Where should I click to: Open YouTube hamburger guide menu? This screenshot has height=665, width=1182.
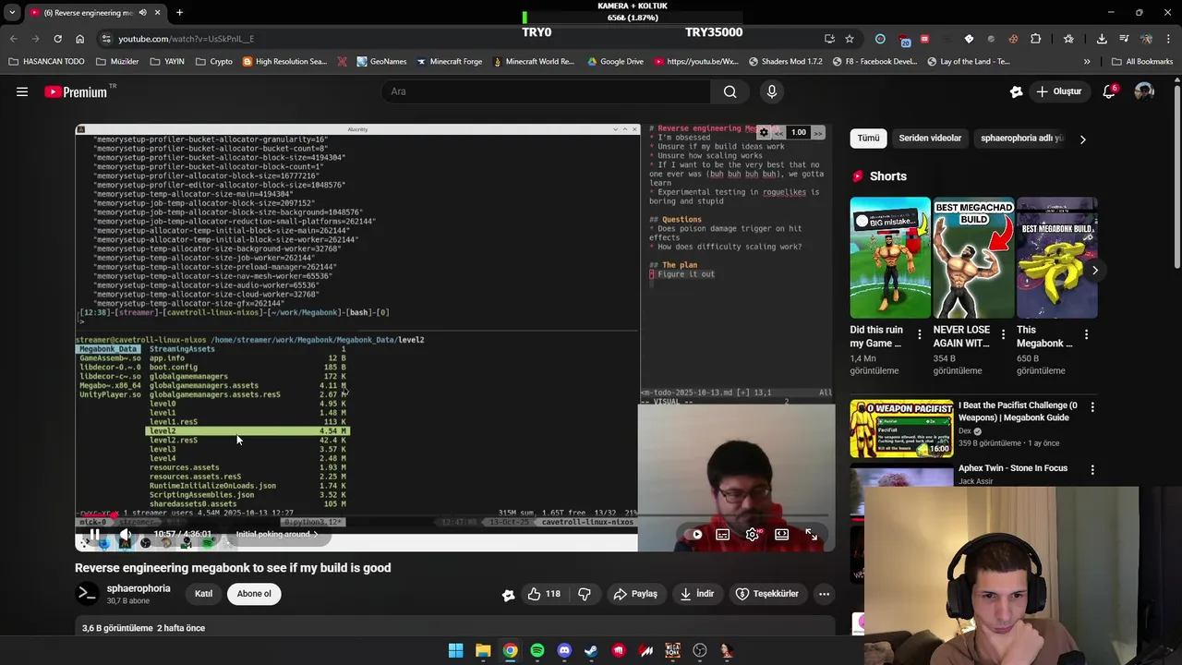point(22,91)
